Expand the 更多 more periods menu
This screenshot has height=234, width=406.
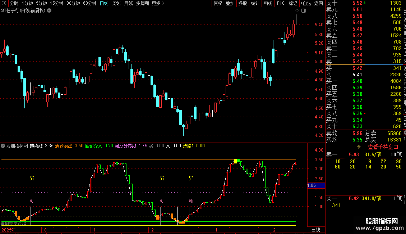click(x=158, y=3)
